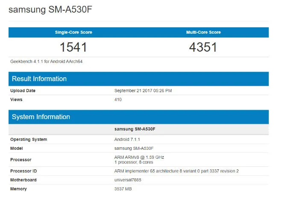Click the 'Motherboard' label
Viewport: 282px width, 198px height.
[x=23, y=180]
